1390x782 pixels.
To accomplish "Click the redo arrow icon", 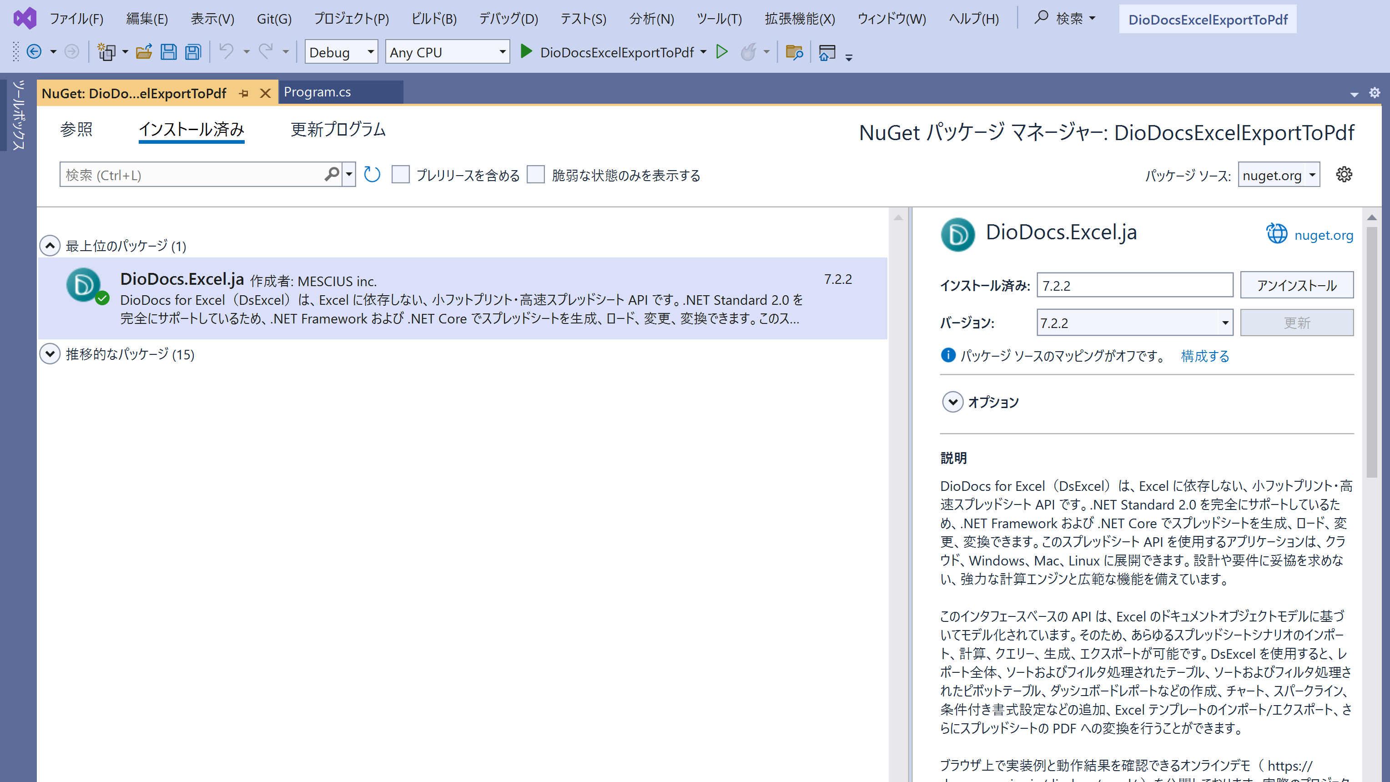I will click(266, 52).
